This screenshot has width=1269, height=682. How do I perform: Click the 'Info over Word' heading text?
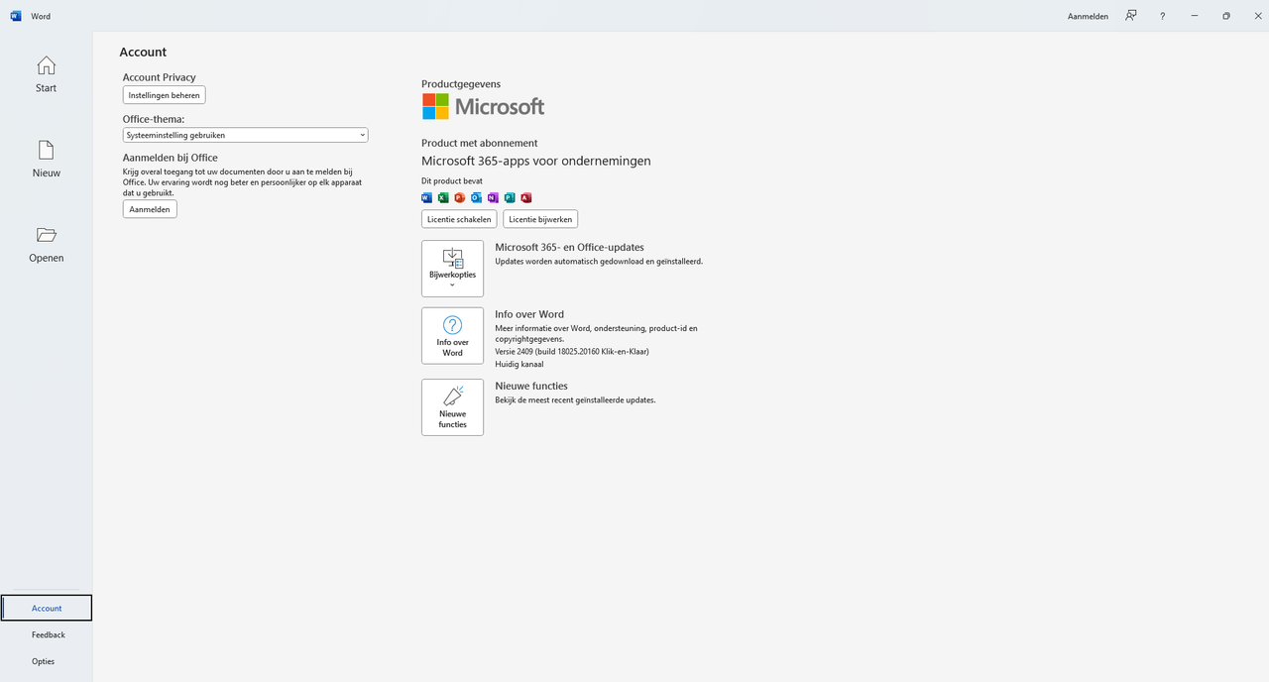point(529,314)
